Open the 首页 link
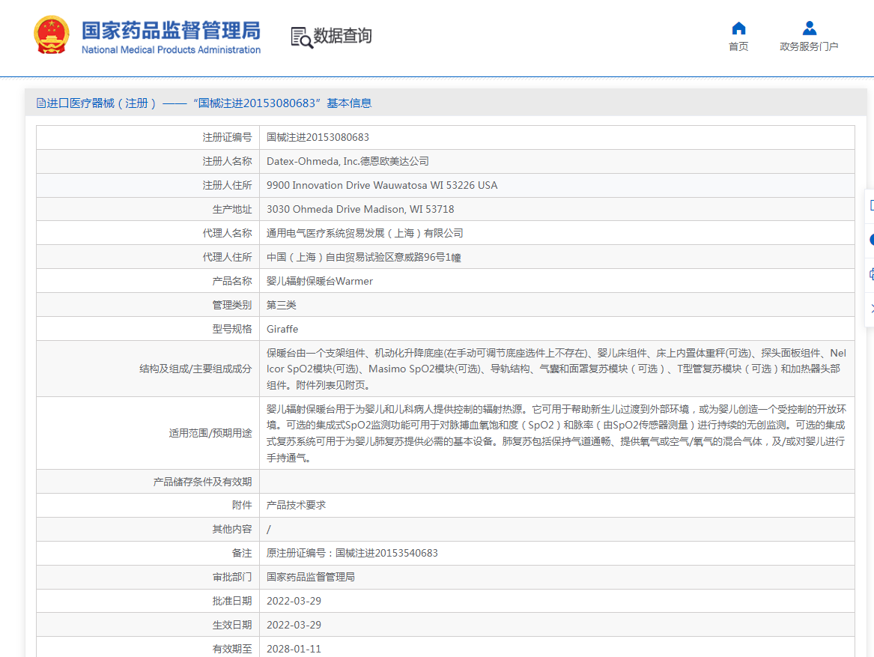 click(738, 46)
